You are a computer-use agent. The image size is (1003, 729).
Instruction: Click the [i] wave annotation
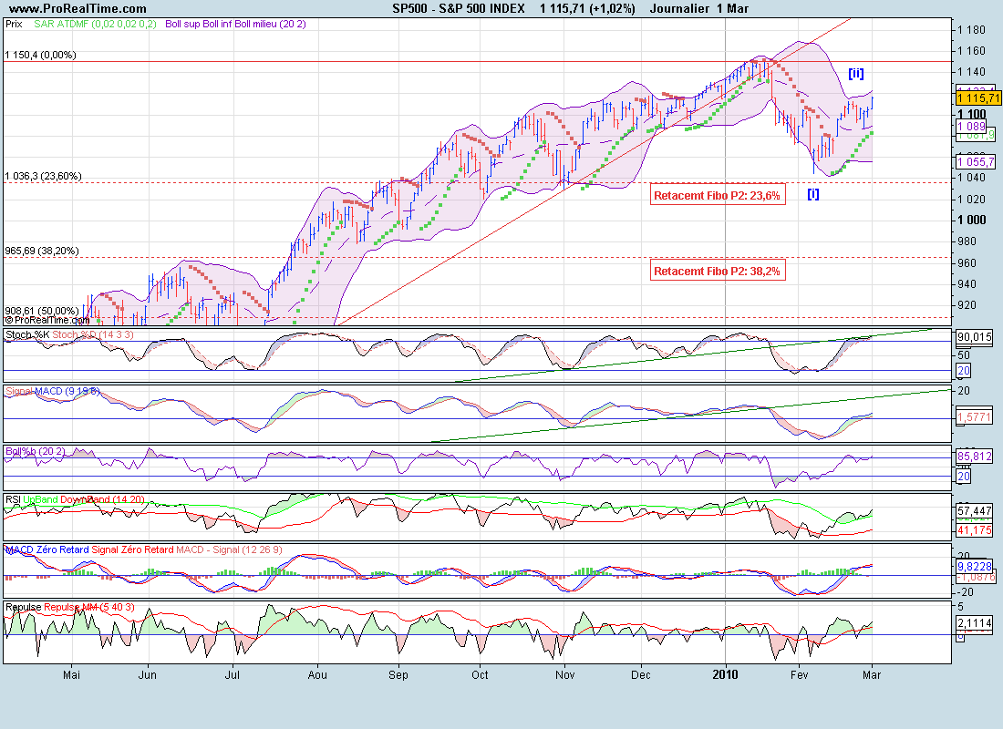coord(813,194)
